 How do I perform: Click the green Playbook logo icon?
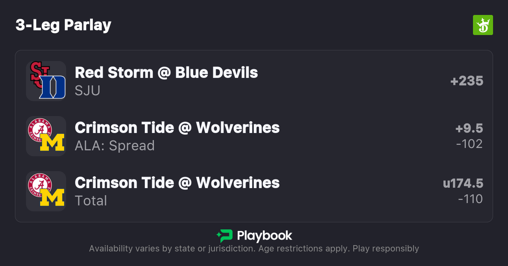pyautogui.click(x=224, y=236)
